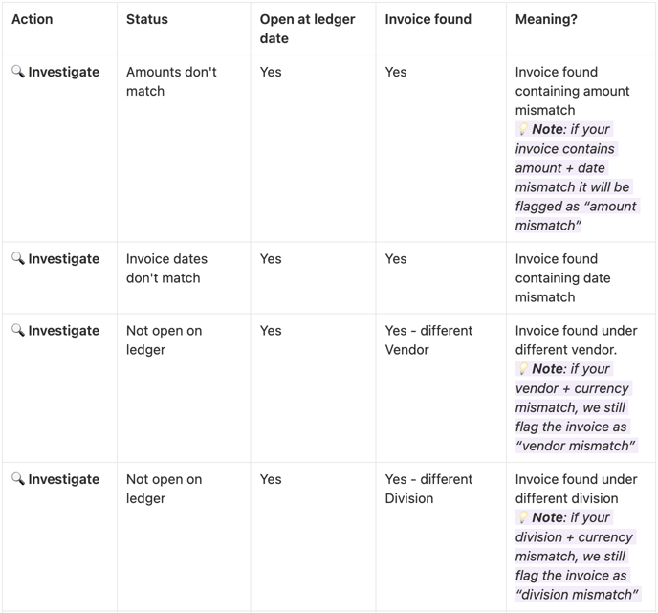This screenshot has height=613, width=658.
Task: Click the "Amounts don't match" status cell
Action: coord(171,81)
